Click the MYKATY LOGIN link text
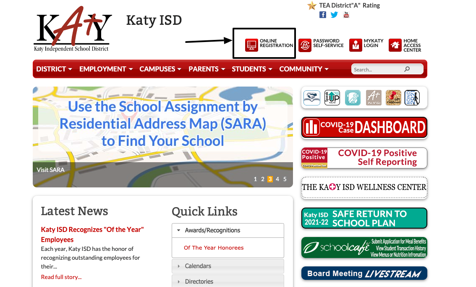The height and width of the screenshot is (287, 476). click(x=374, y=43)
